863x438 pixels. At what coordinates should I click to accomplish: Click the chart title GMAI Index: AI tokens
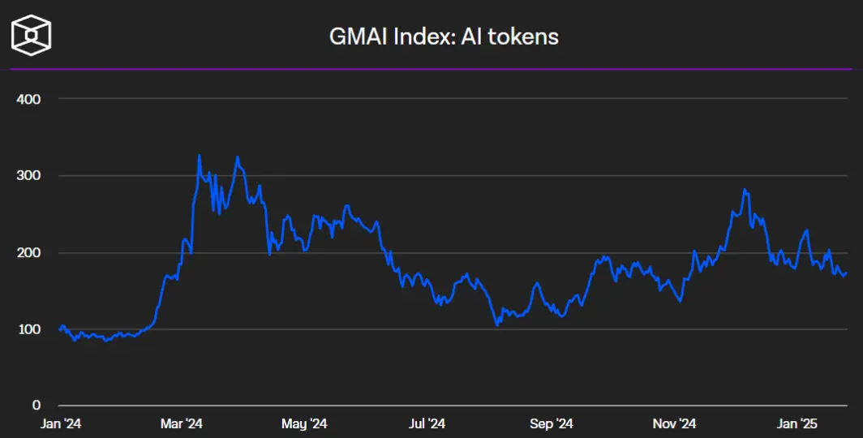(444, 36)
